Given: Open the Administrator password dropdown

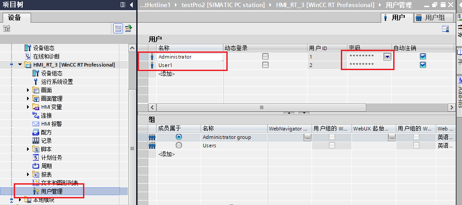Looking at the screenshot, I should click(x=387, y=56).
